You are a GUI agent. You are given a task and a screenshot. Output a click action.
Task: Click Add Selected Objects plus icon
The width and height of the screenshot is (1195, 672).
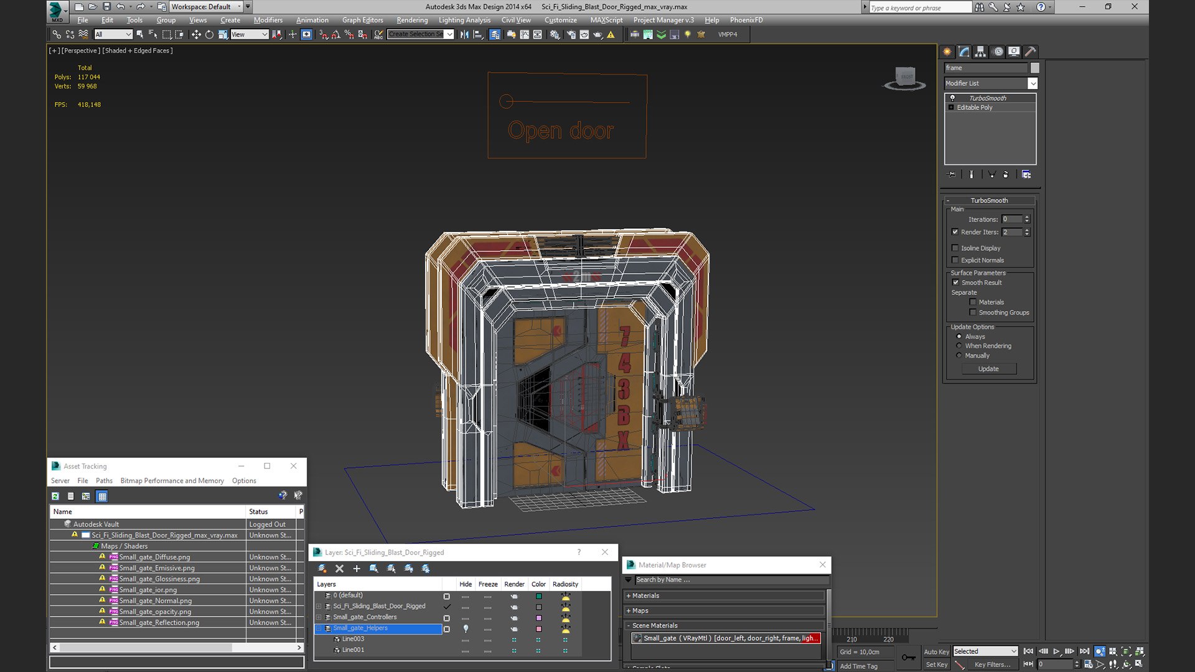click(x=357, y=569)
